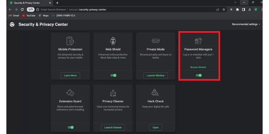Open the extensions puzzle icon in toolbar
Image resolution: width=269 pixels, height=134 pixels.
point(237,10)
